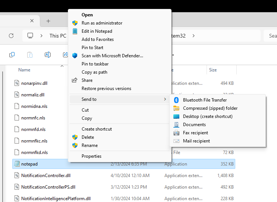The height and width of the screenshot is (202, 277).
Task: Click the chevron before This PC
Action: click(41, 36)
